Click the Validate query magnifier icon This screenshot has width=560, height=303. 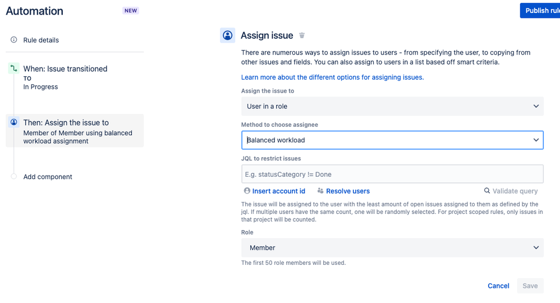click(487, 191)
